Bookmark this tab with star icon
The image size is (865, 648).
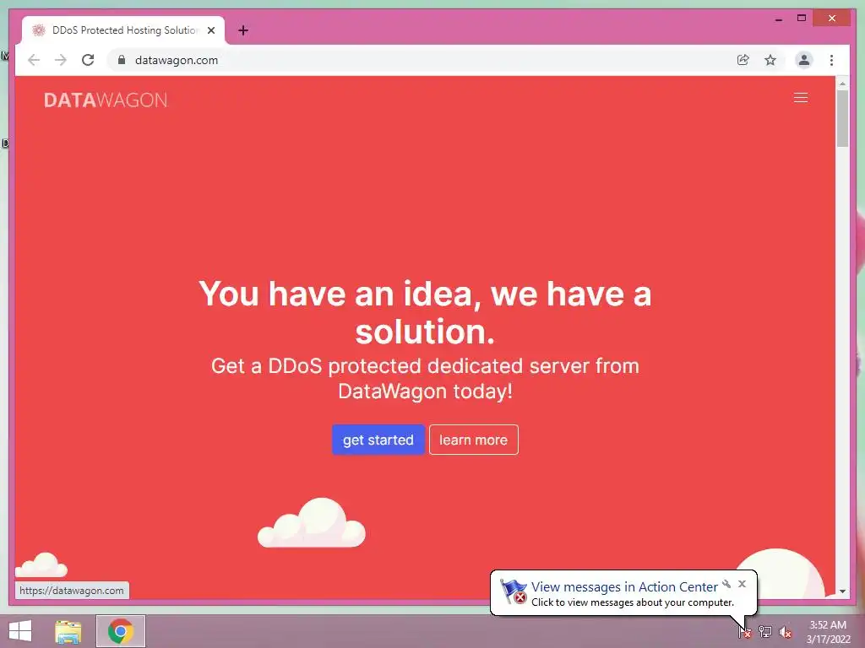[x=770, y=60]
